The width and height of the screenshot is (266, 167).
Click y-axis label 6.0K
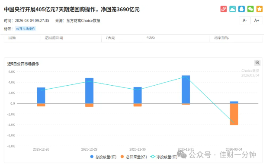[12, 72]
